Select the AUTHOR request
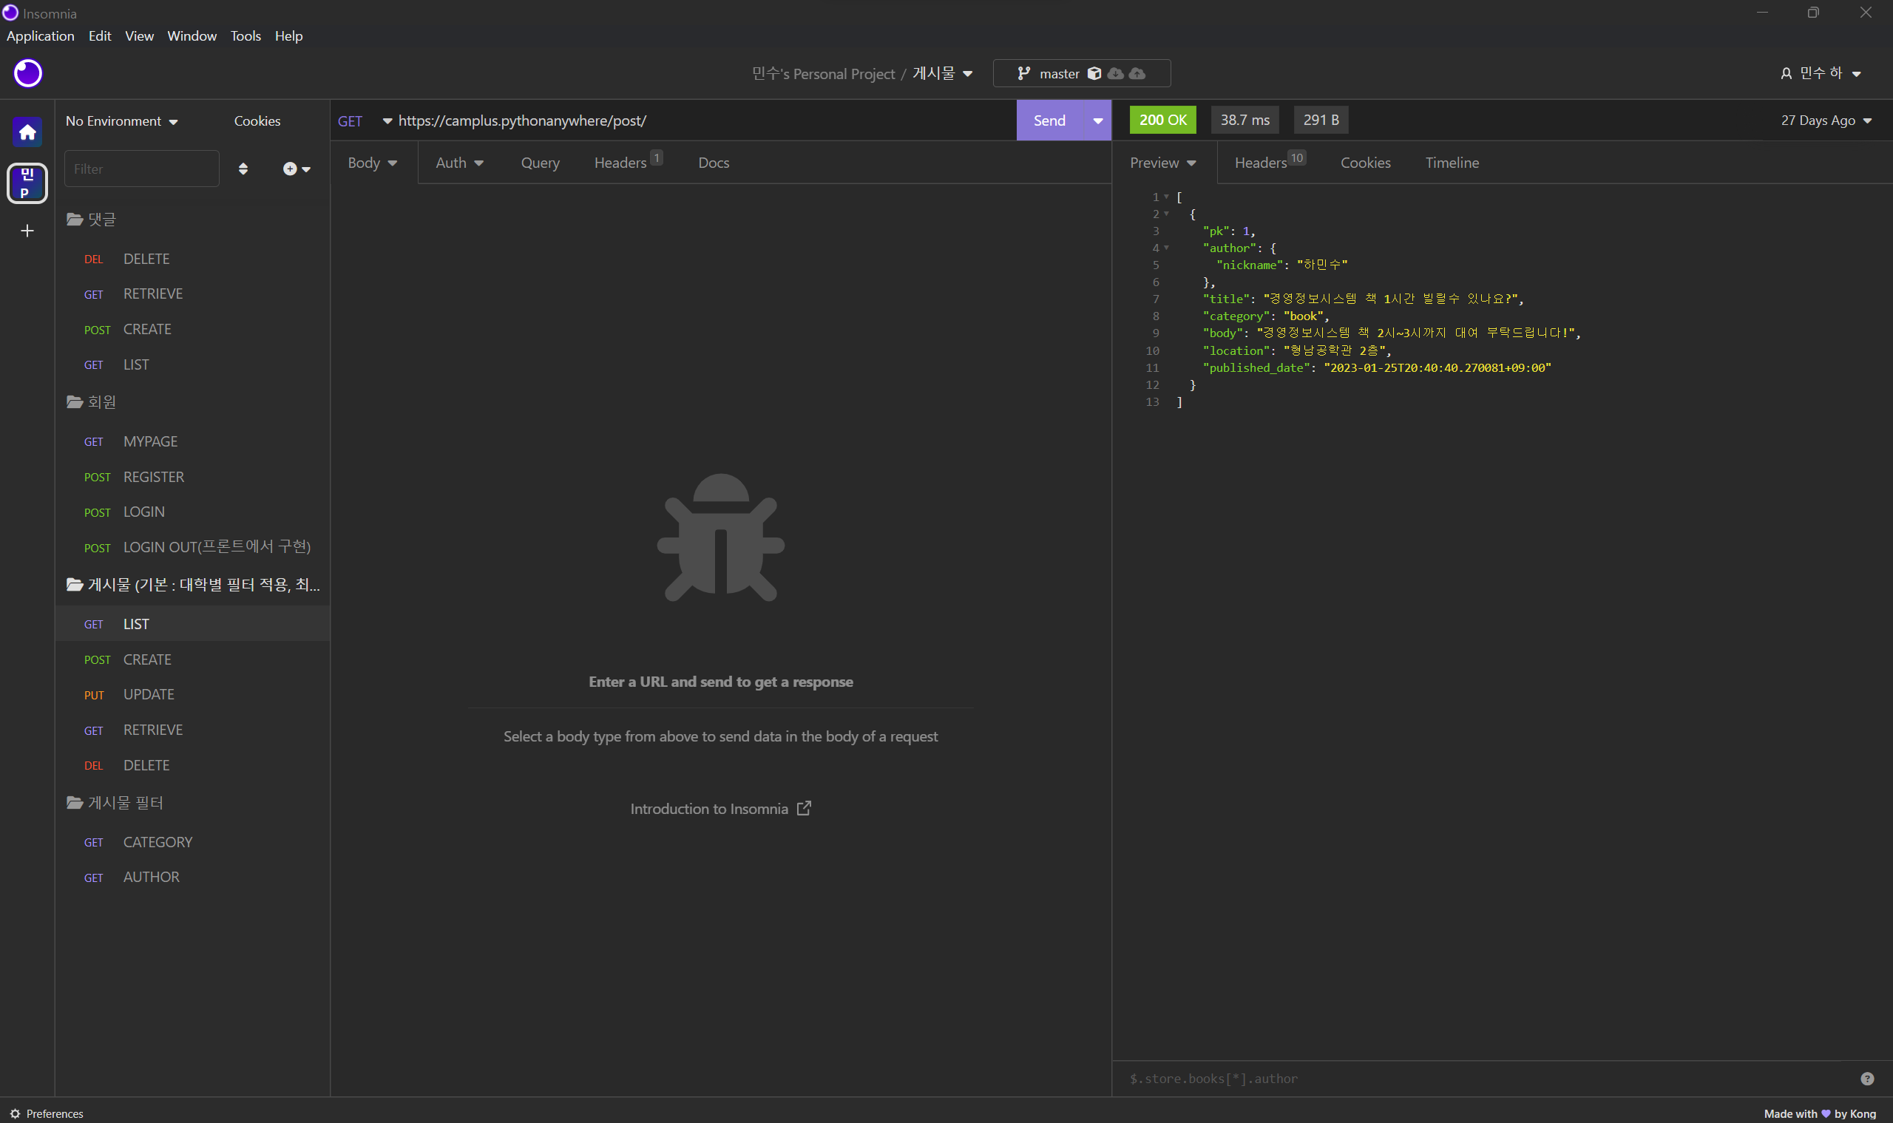The image size is (1893, 1123). point(192,877)
